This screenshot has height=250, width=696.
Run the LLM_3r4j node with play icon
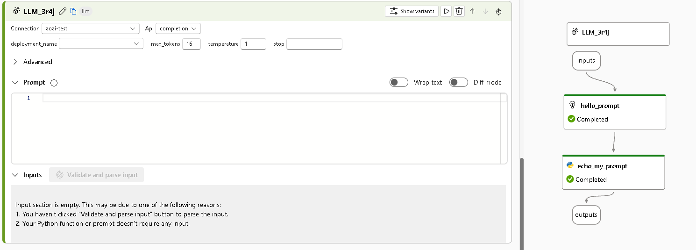point(447,11)
